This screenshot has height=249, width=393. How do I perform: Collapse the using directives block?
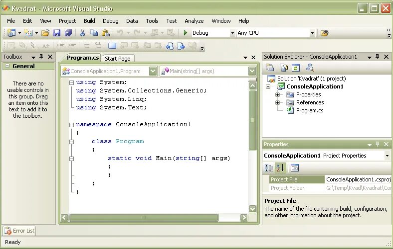72,83
